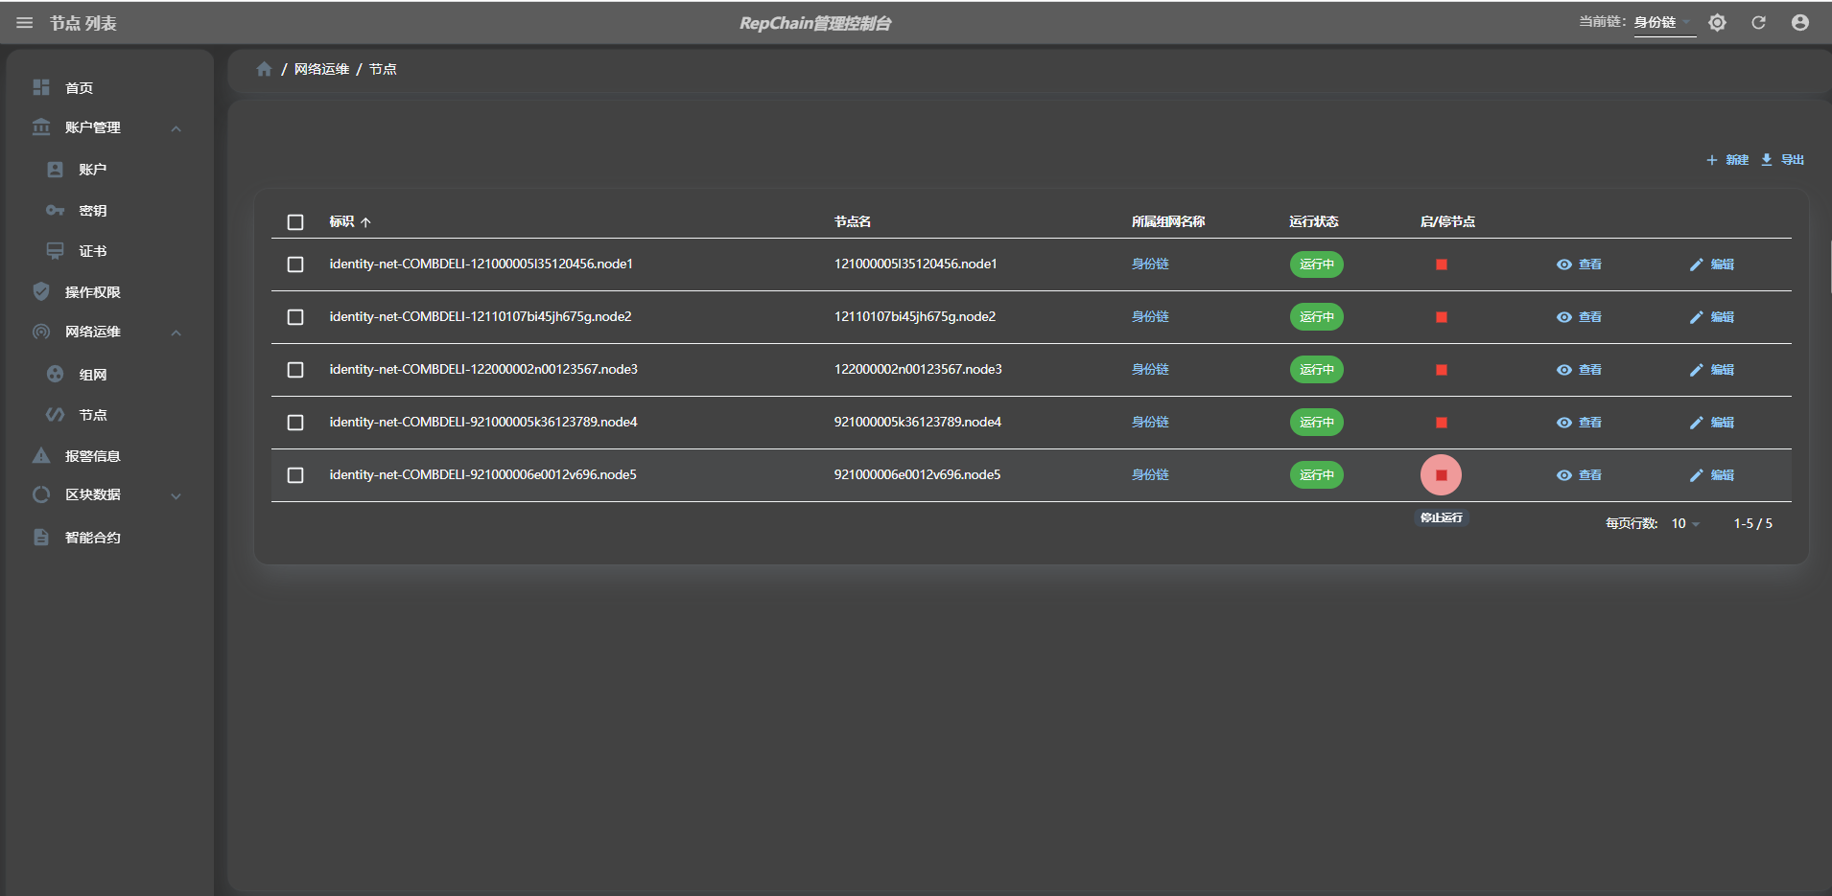Stop node3 with red stop icon
Screen dimensions: 1832x896
(x=1441, y=370)
